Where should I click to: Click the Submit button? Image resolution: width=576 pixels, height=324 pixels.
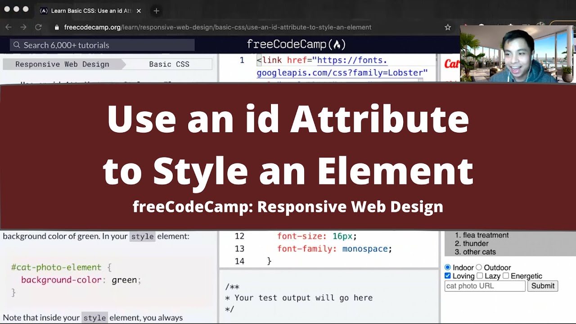[x=543, y=286]
